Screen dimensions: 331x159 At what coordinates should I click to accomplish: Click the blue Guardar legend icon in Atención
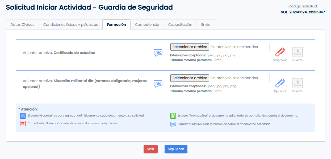(23, 116)
